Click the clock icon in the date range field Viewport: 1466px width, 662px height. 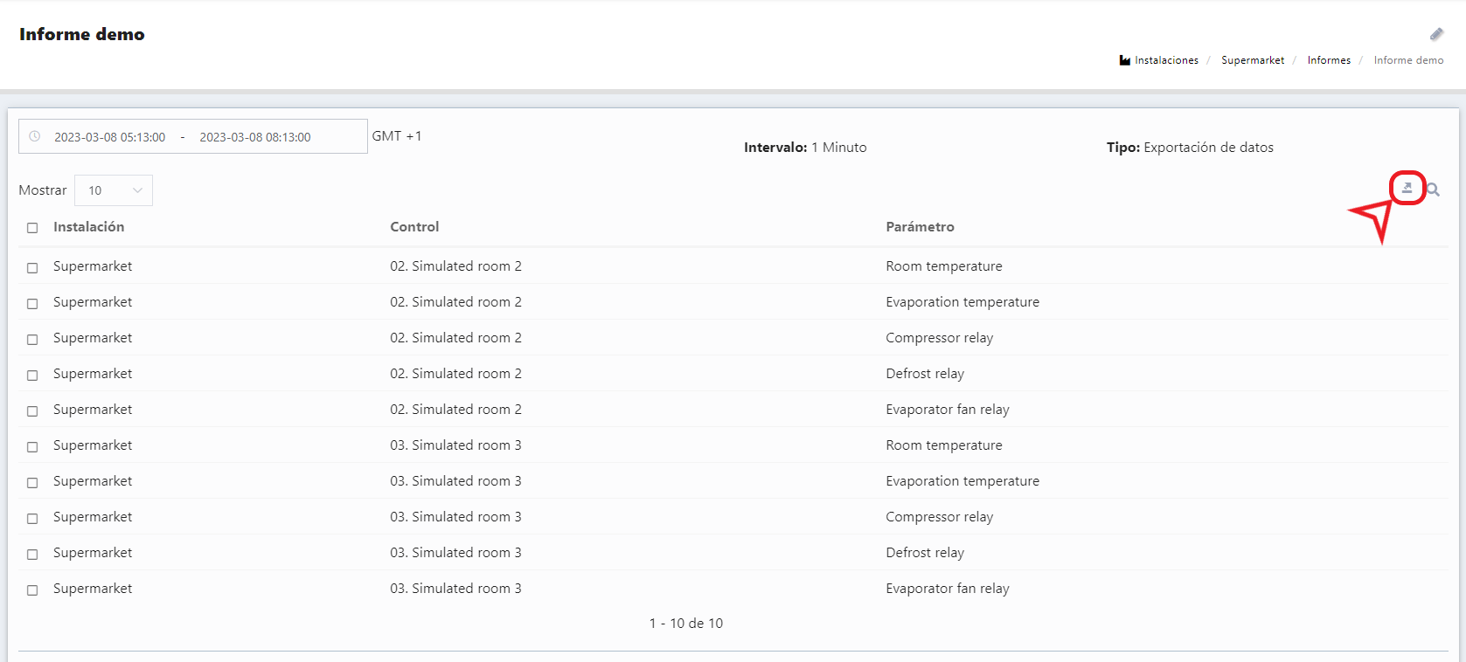point(35,136)
